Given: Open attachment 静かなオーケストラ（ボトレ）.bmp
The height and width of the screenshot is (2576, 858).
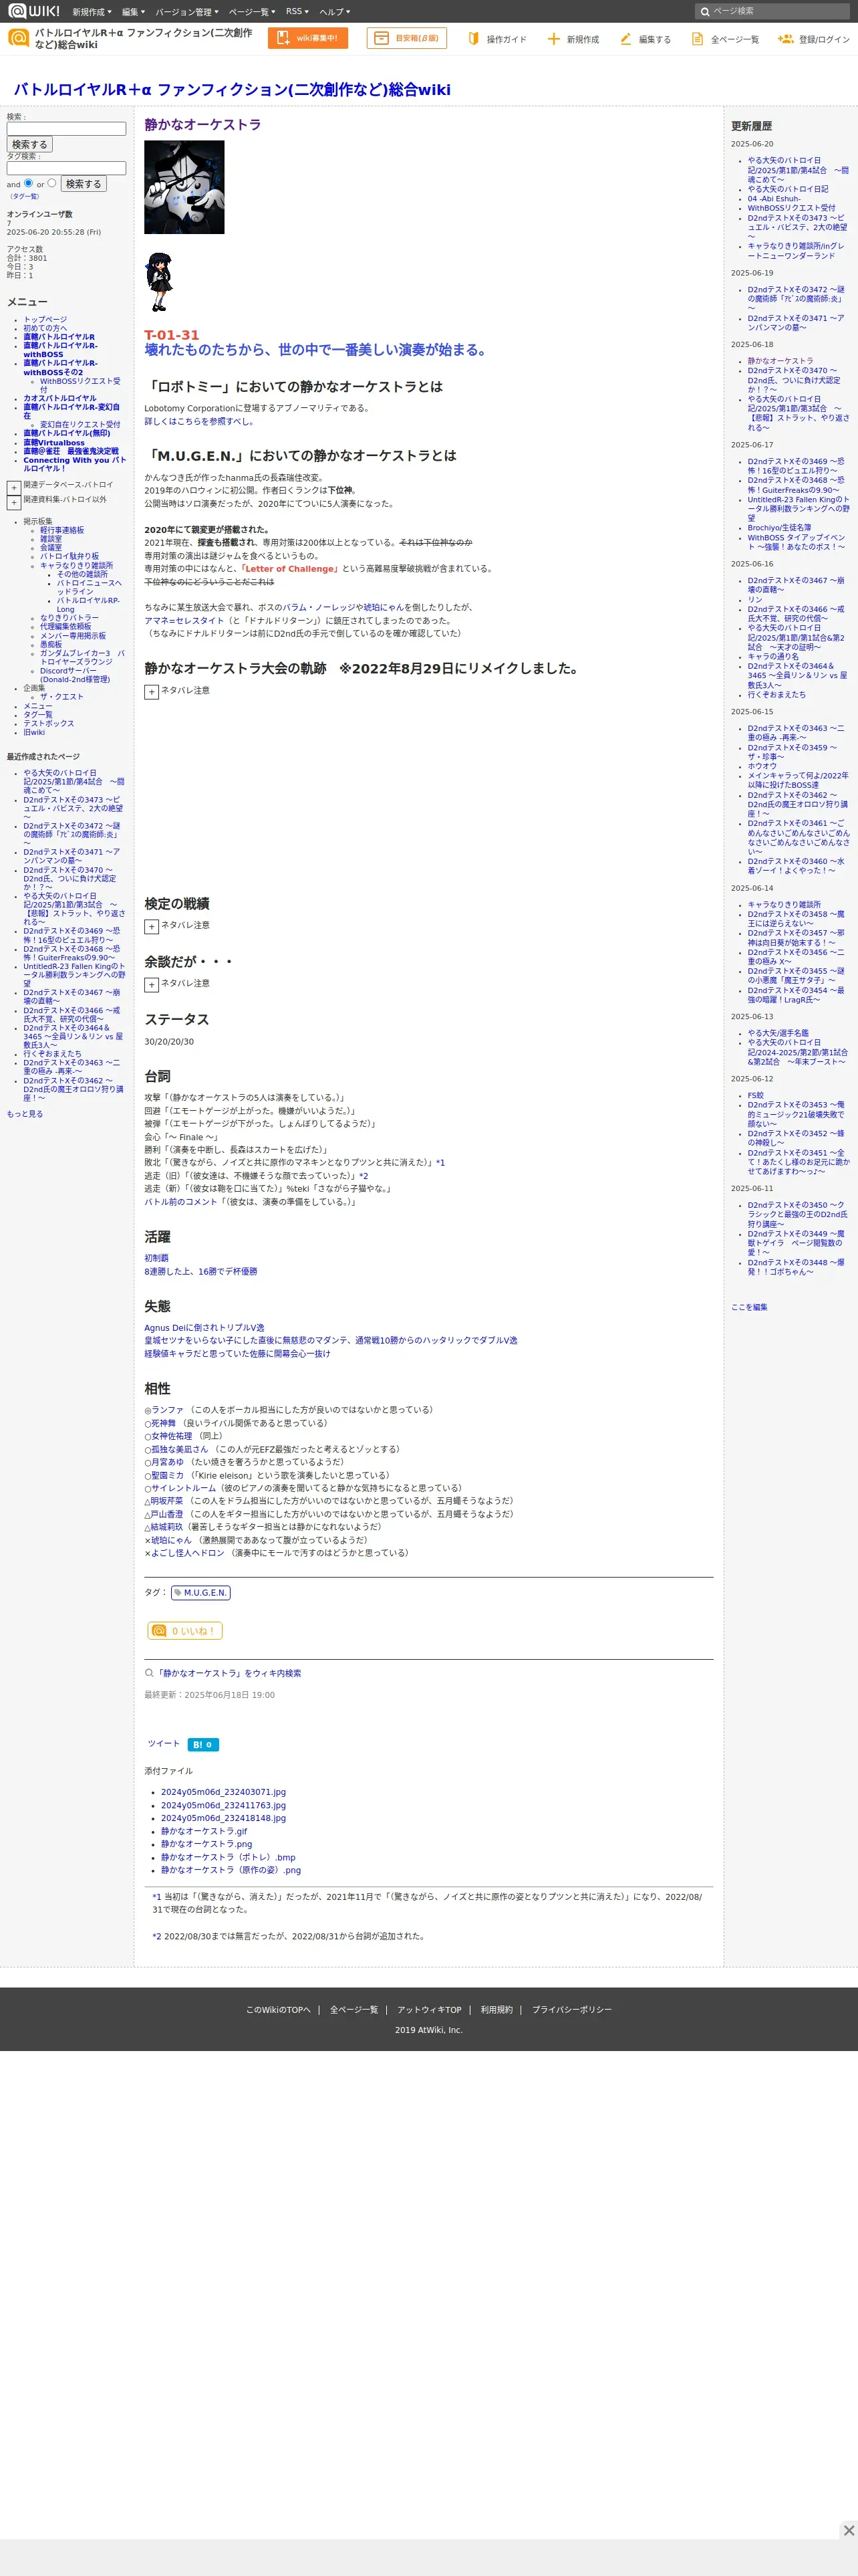Looking at the screenshot, I should coord(228,1857).
